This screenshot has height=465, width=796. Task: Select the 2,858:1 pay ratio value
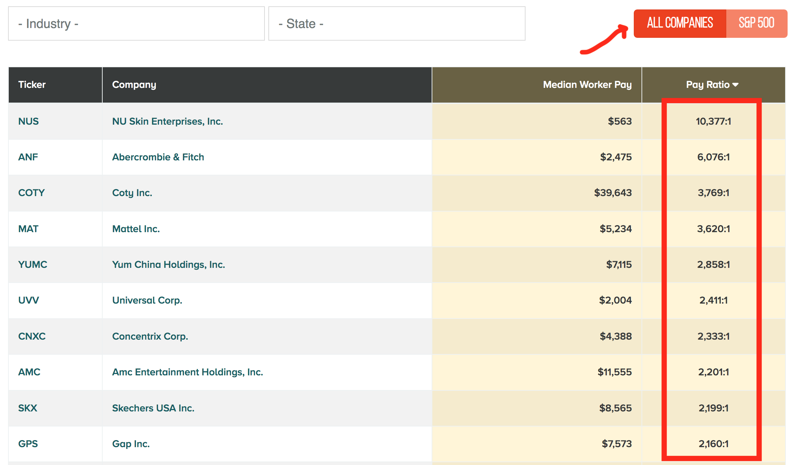point(713,264)
